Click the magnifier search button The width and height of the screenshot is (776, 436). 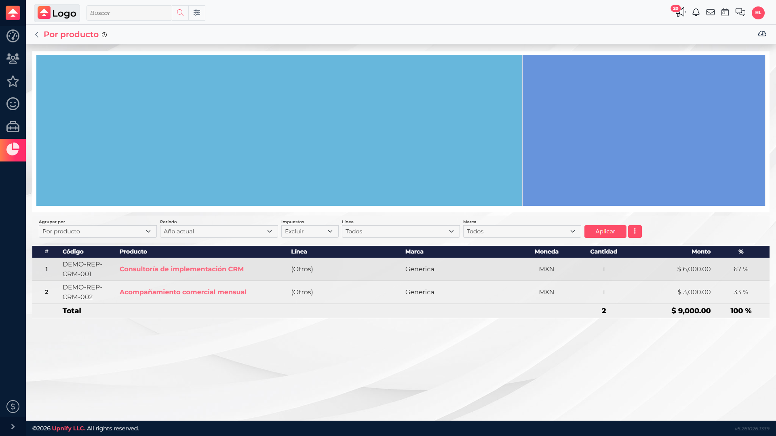point(180,13)
